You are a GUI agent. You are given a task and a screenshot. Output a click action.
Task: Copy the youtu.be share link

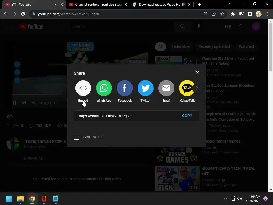tap(187, 116)
